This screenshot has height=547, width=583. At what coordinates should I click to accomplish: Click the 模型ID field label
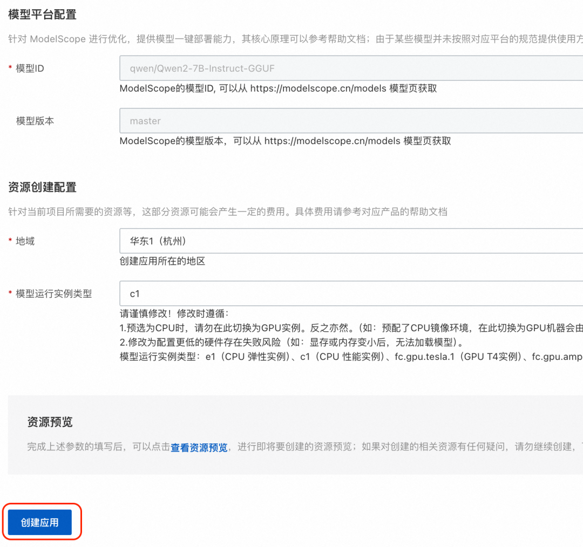pyautogui.click(x=30, y=69)
